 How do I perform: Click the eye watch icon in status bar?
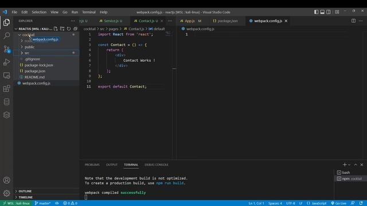tap(57, 203)
